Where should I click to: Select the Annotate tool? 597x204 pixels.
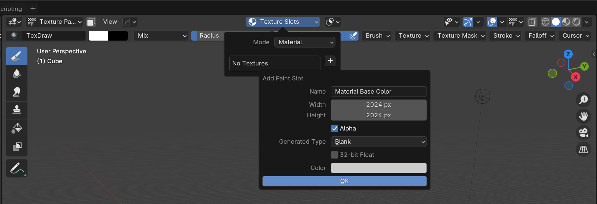pyautogui.click(x=17, y=168)
